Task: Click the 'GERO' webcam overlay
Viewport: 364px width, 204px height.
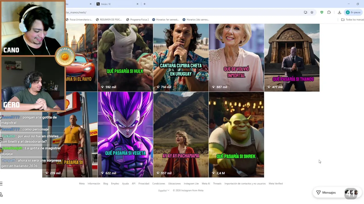Action: pyautogui.click(x=33, y=83)
